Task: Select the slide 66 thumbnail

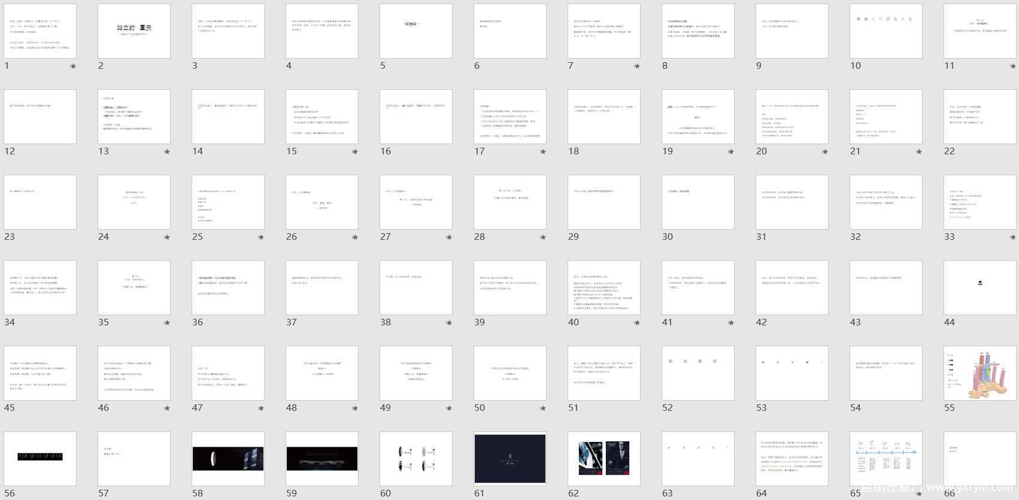Action: [x=980, y=459]
